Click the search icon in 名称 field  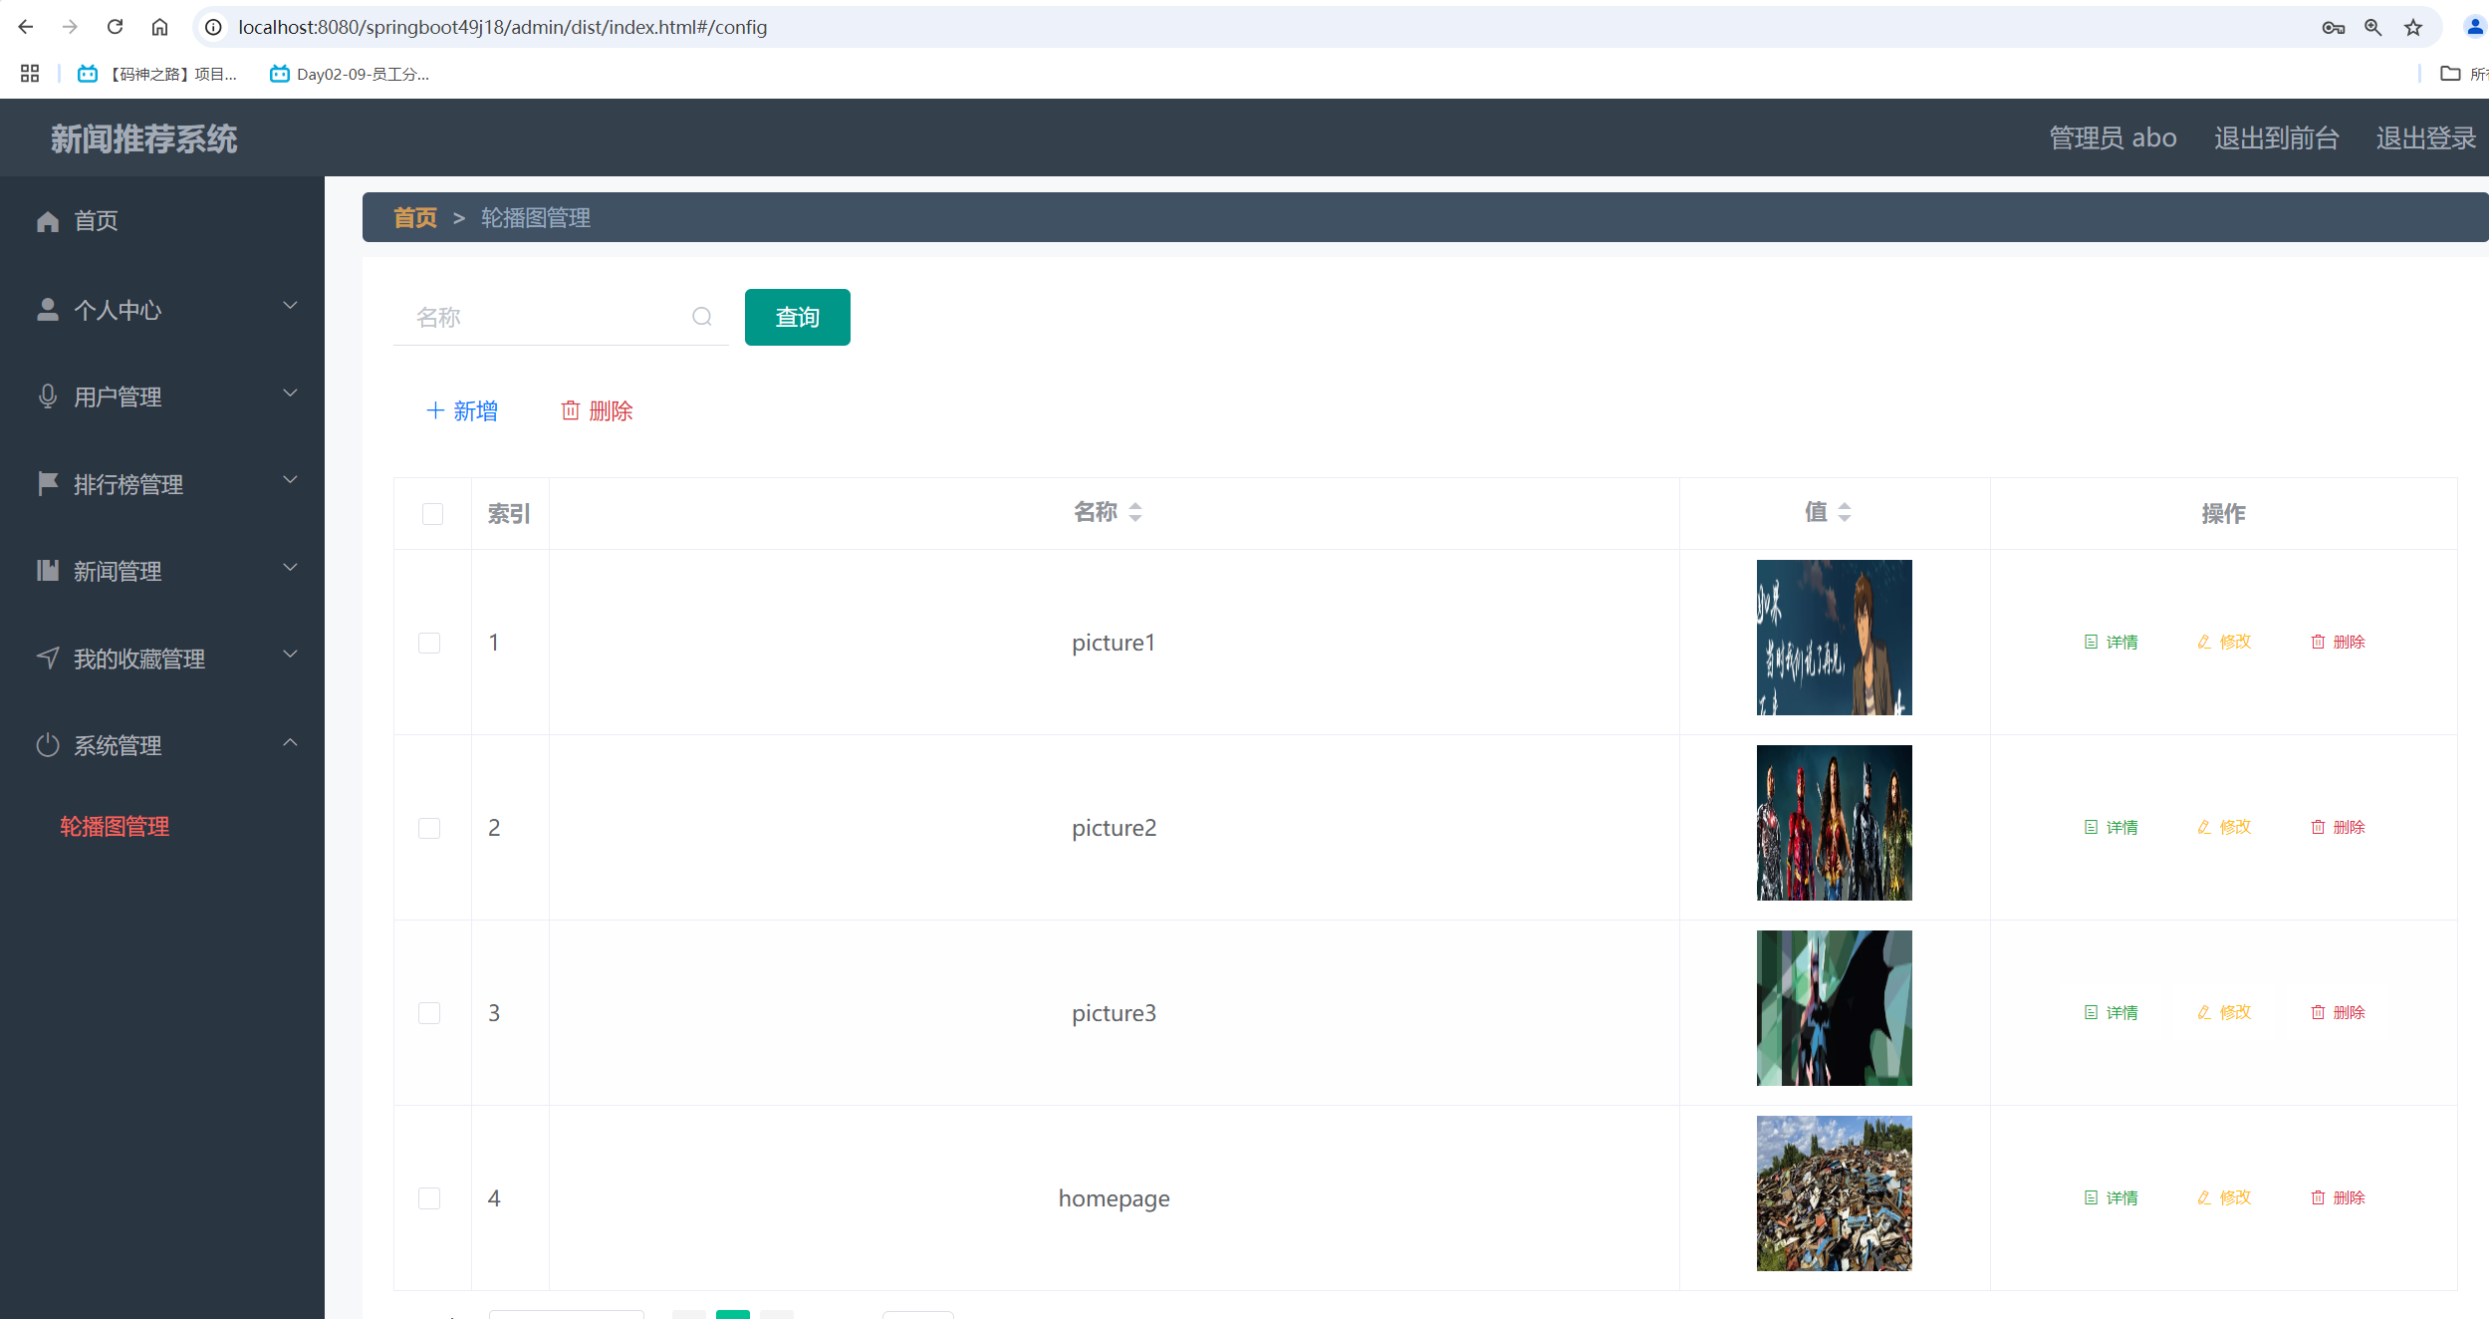pos(702,317)
